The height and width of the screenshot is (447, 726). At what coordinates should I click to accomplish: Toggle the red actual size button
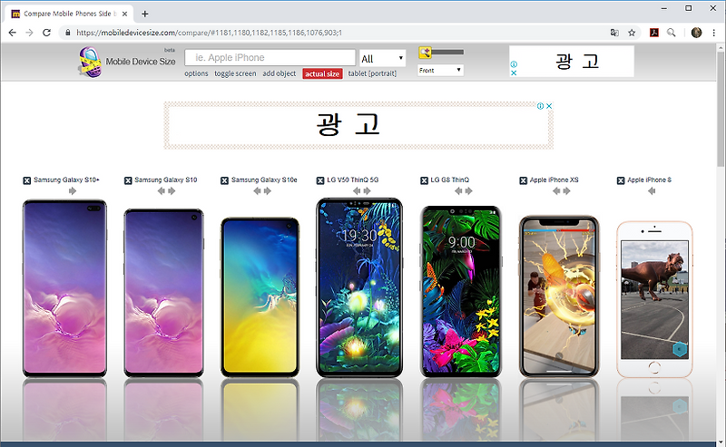pyautogui.click(x=322, y=74)
